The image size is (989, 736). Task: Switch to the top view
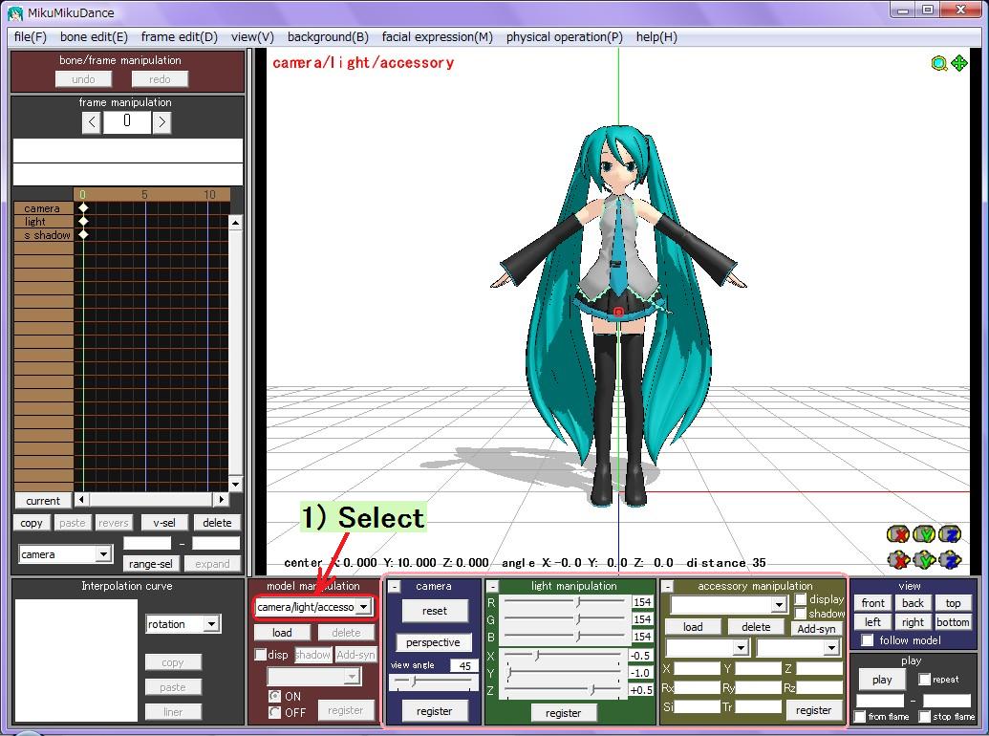coord(953,603)
